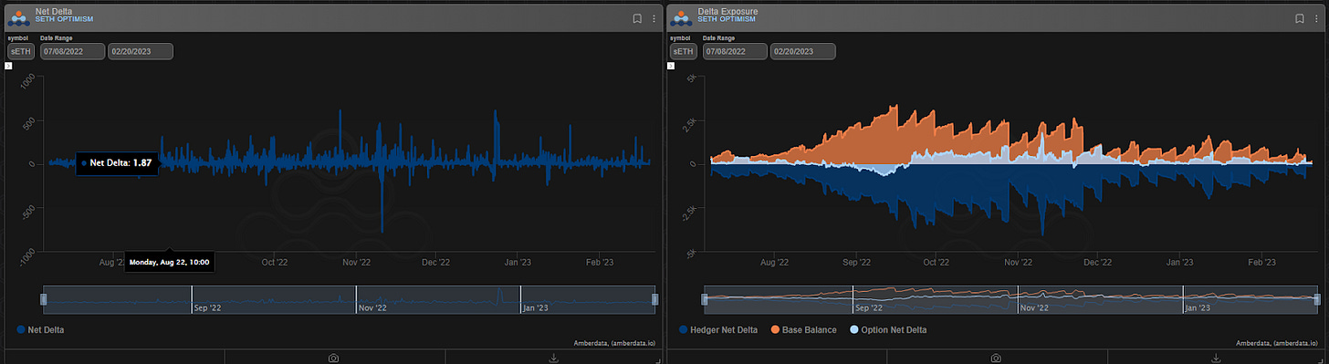The height and width of the screenshot is (364, 1329).
Task: Open the Amberdata credit link in Net Delta panel
Action: click(x=614, y=343)
